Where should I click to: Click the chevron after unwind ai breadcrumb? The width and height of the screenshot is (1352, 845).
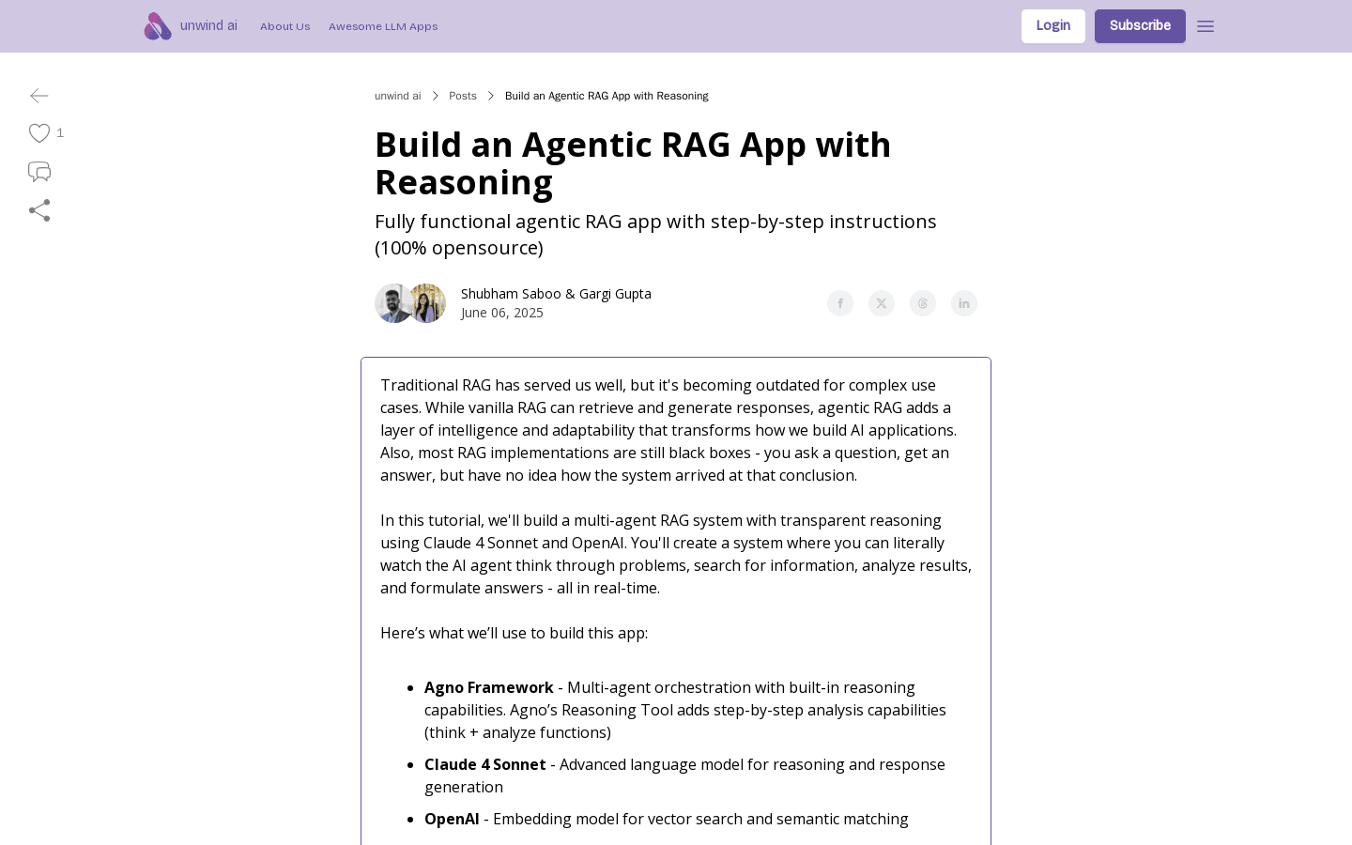[435, 96]
